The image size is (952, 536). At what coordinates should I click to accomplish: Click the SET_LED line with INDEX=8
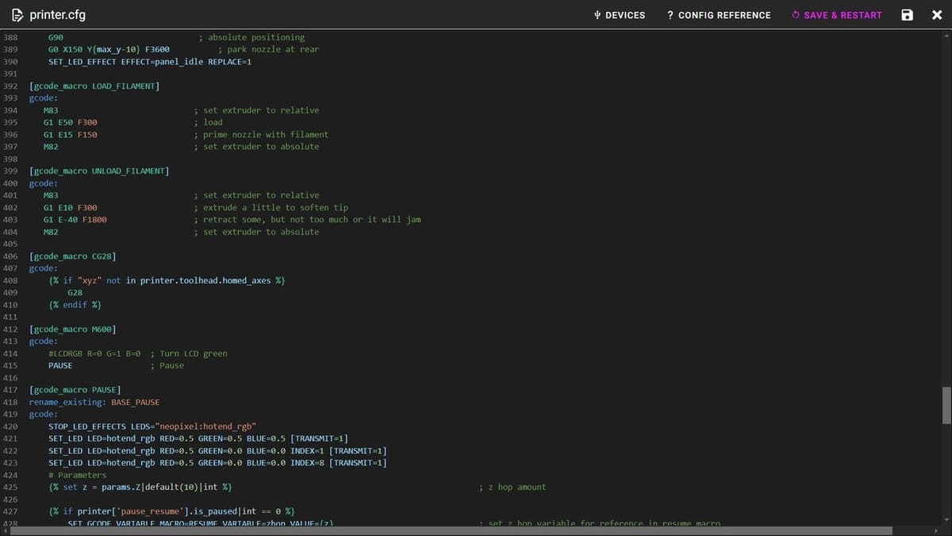pos(217,462)
